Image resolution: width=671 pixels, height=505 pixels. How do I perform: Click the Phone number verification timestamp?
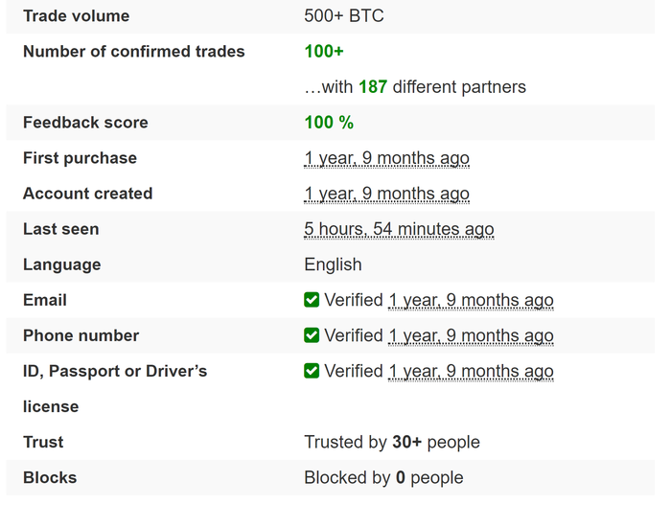[471, 336]
